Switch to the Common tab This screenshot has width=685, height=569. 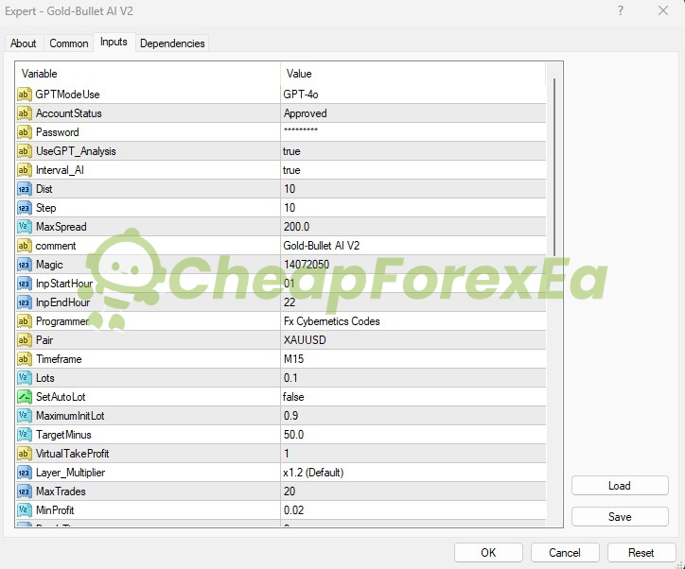pos(68,43)
